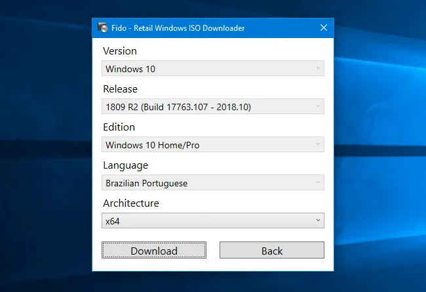Click the Architecture label
Screen dimensions: 426x292
pos(131,203)
